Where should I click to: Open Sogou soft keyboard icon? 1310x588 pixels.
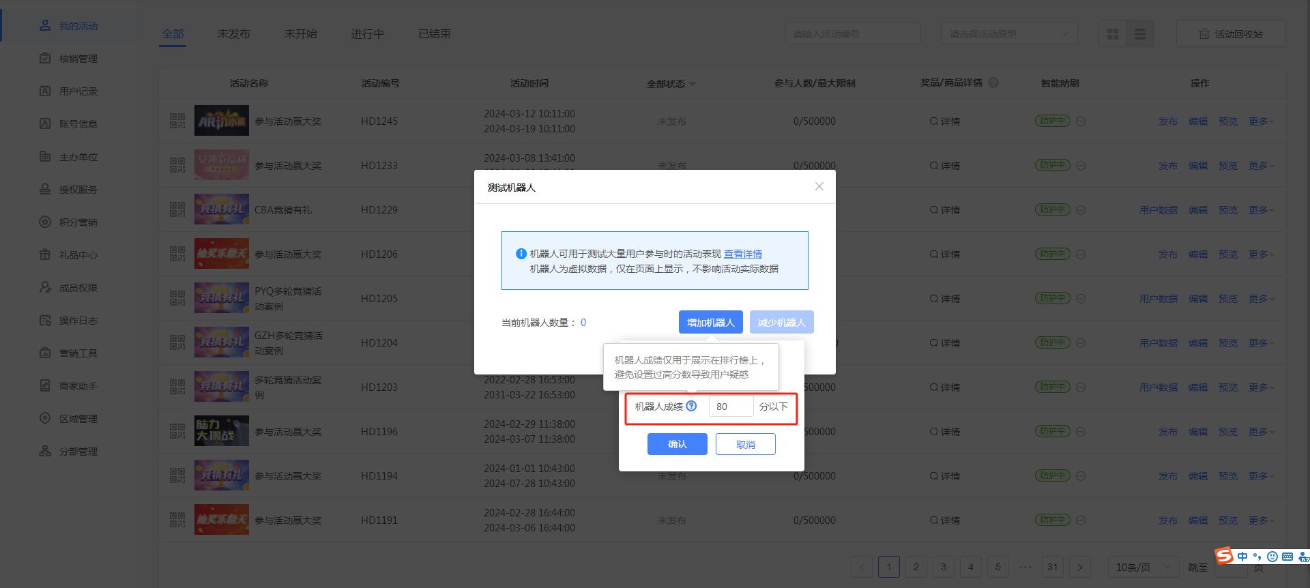1287,557
